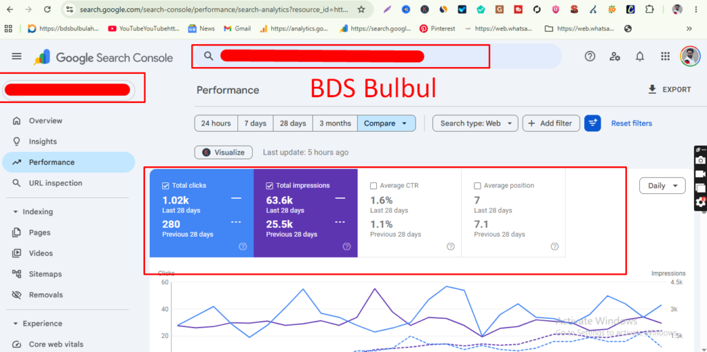
Task: Open Performance in the sidebar
Action: [x=68, y=162]
